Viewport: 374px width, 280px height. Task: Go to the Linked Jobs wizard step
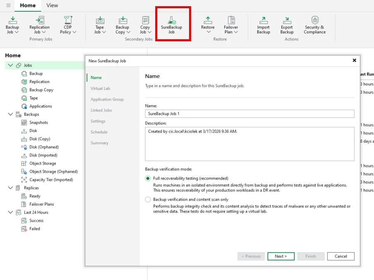coord(101,110)
